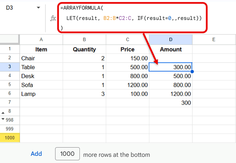The width and height of the screenshot is (236, 163).
Task: Select column B header
Action: 84,40
